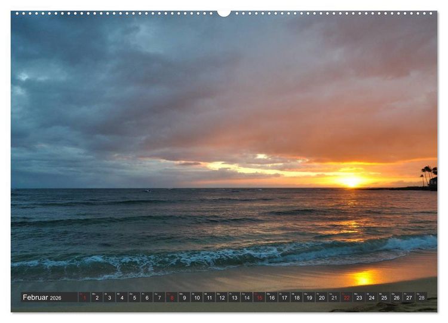The image size is (448, 323).
Task: Select day 1 in the calendar strip
Action: pos(84,297)
